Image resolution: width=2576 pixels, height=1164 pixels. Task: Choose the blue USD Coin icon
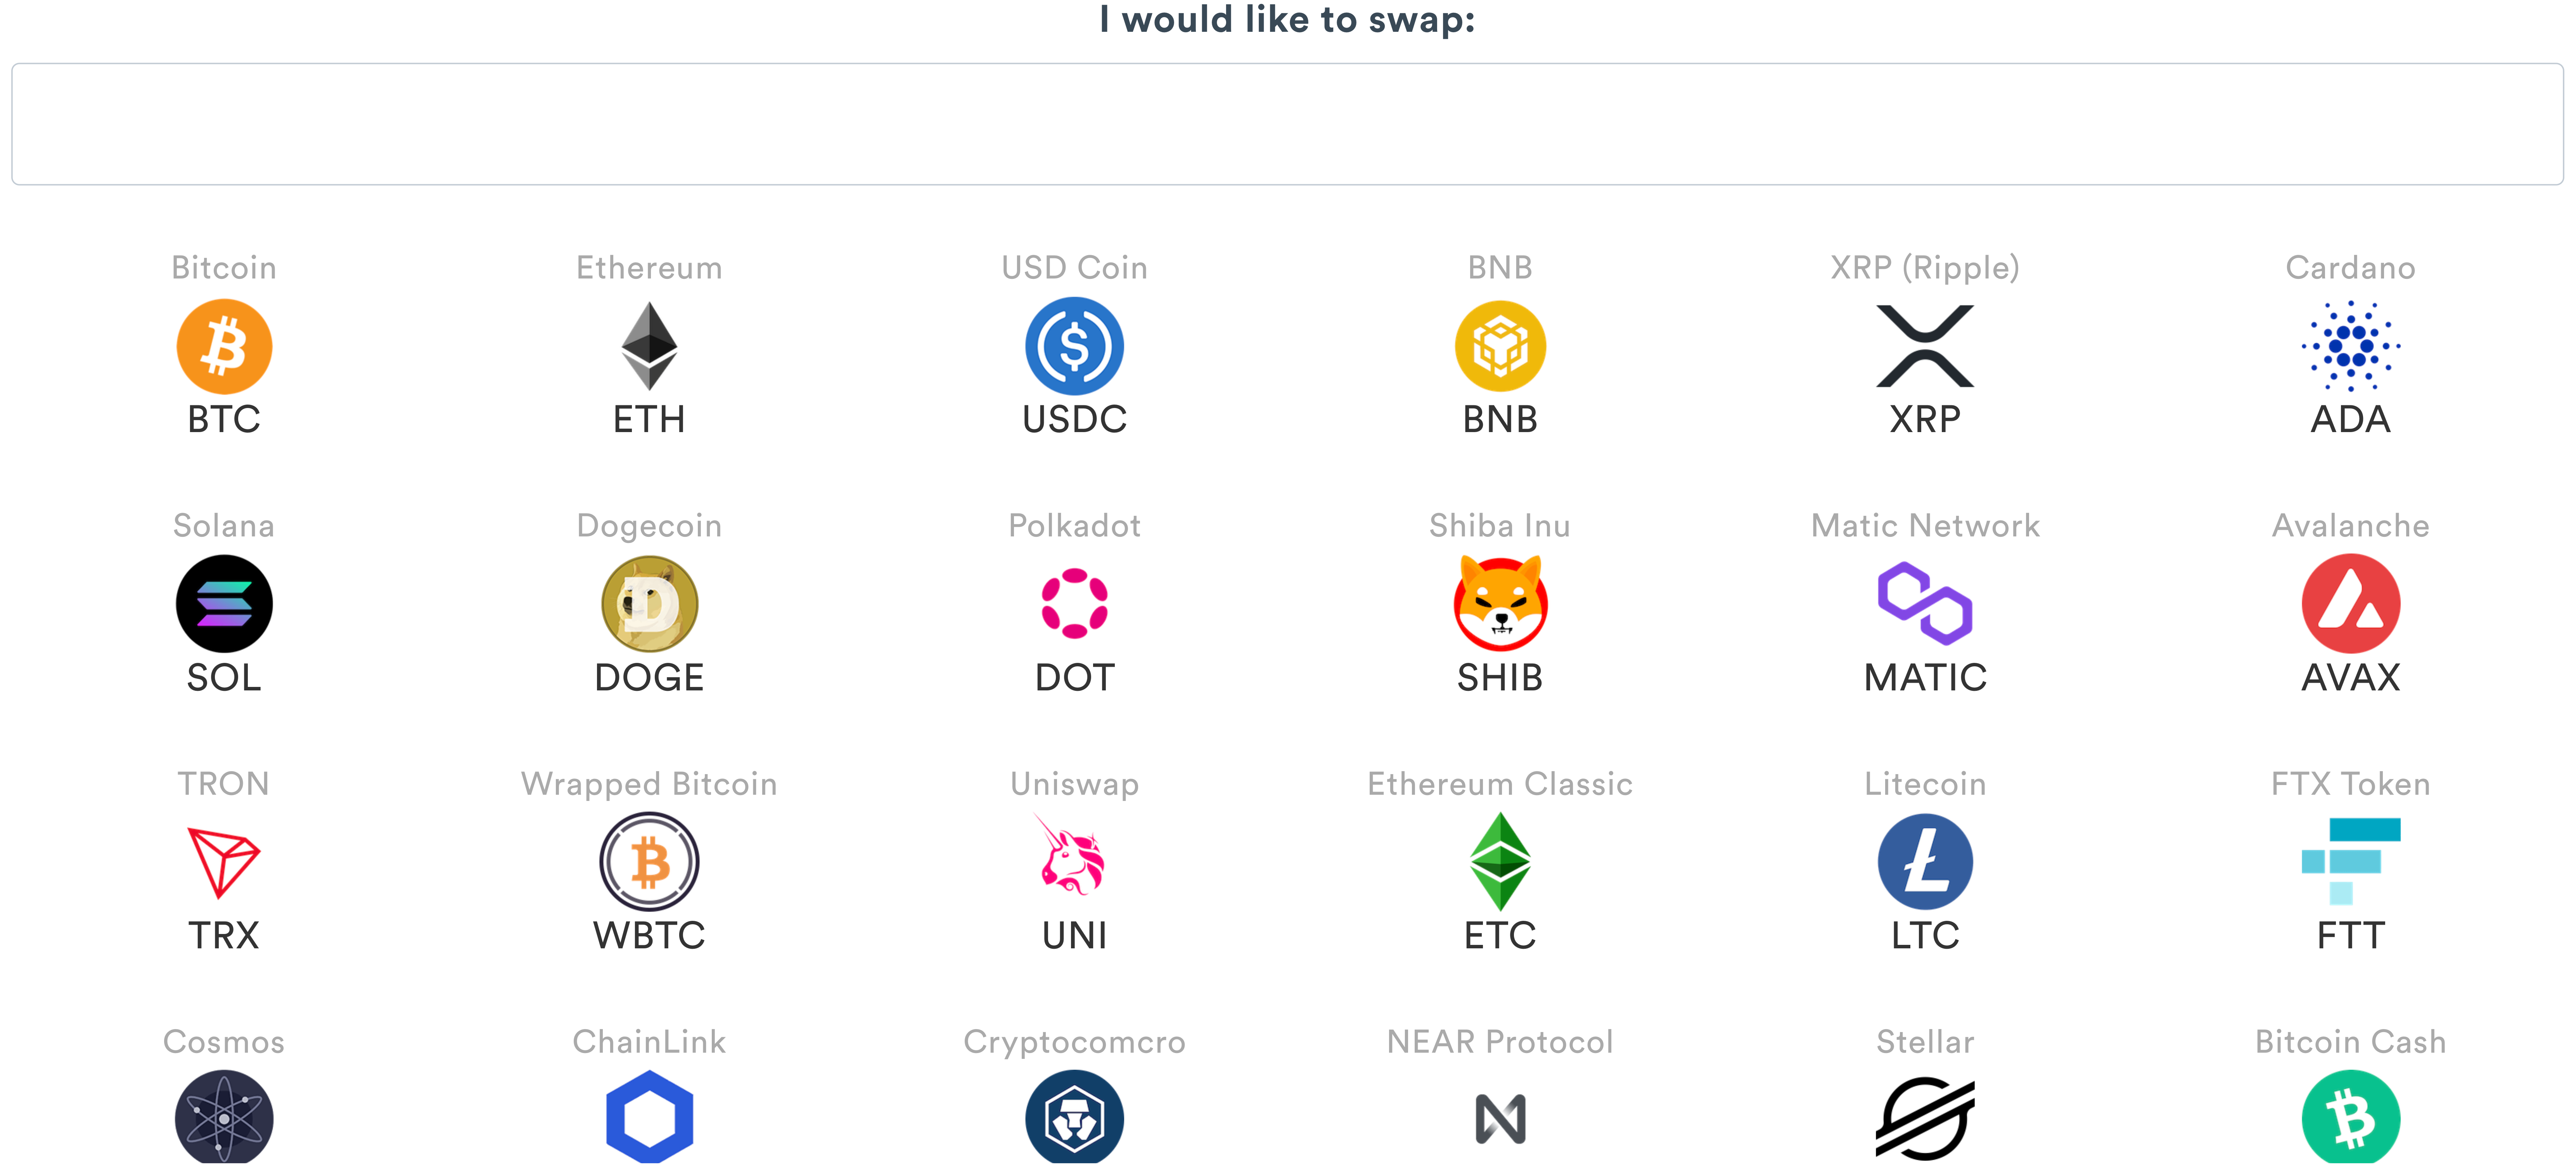tap(1074, 346)
